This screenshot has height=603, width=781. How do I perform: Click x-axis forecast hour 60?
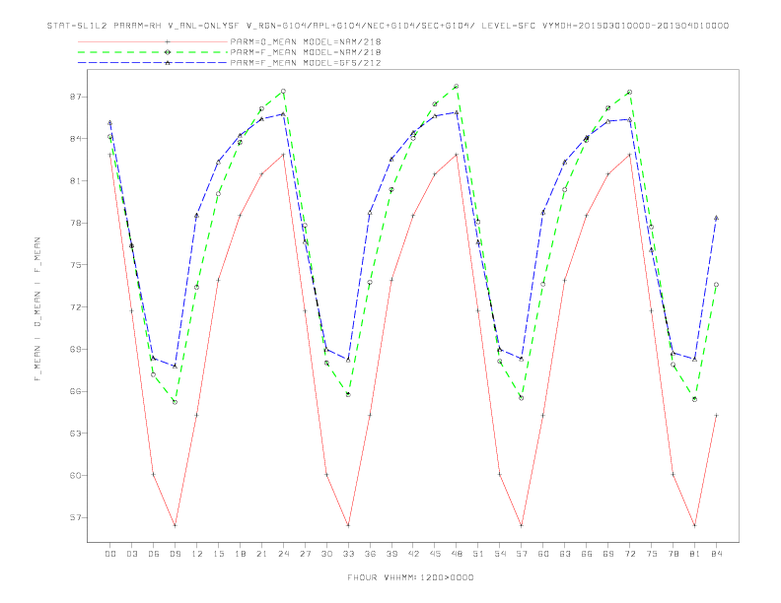pos(543,554)
